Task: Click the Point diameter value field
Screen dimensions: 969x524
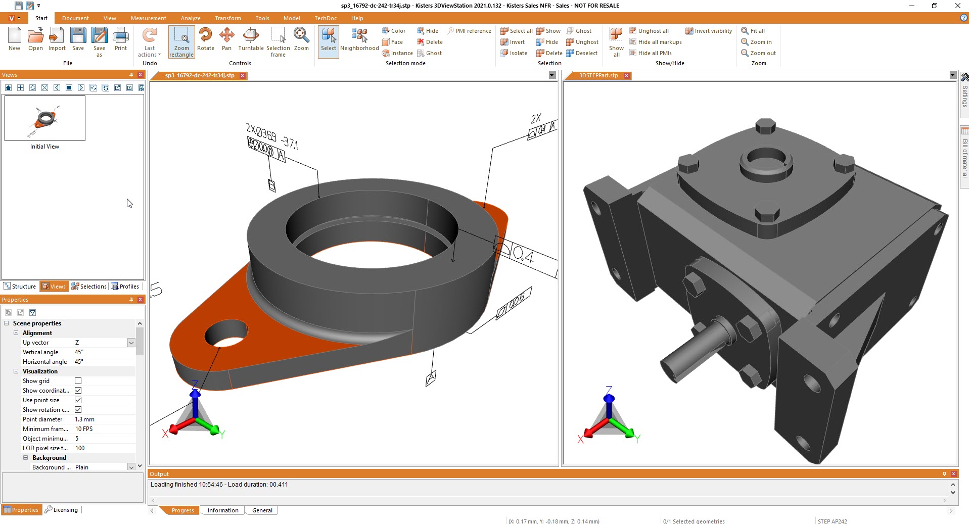Action: coord(104,419)
